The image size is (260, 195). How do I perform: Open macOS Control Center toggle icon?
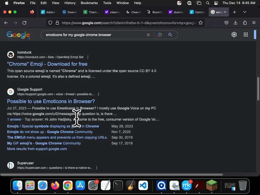click(x=216, y=3)
